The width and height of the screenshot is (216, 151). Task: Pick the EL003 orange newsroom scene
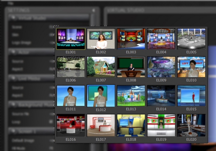[x=131, y=39]
